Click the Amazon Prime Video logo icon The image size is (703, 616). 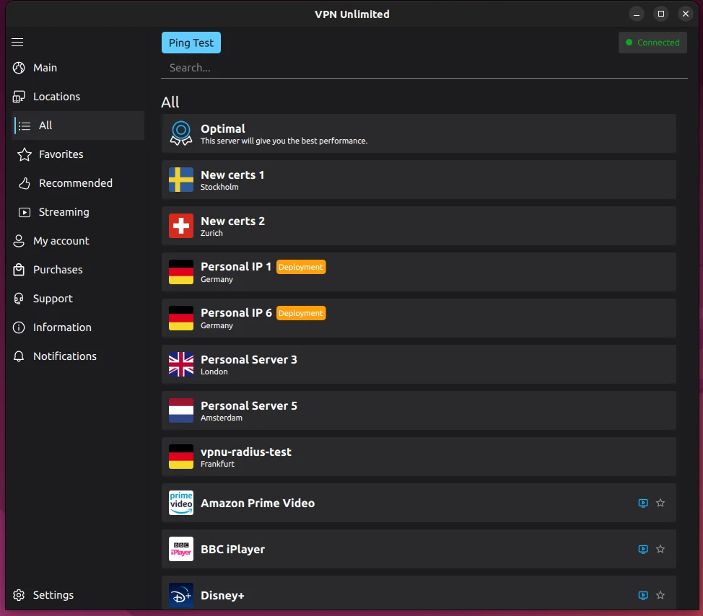coord(181,503)
